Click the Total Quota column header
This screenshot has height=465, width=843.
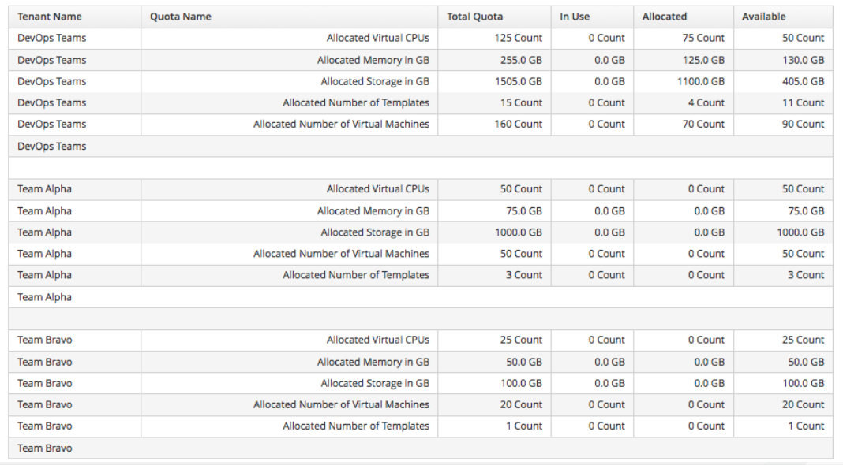[x=474, y=17]
